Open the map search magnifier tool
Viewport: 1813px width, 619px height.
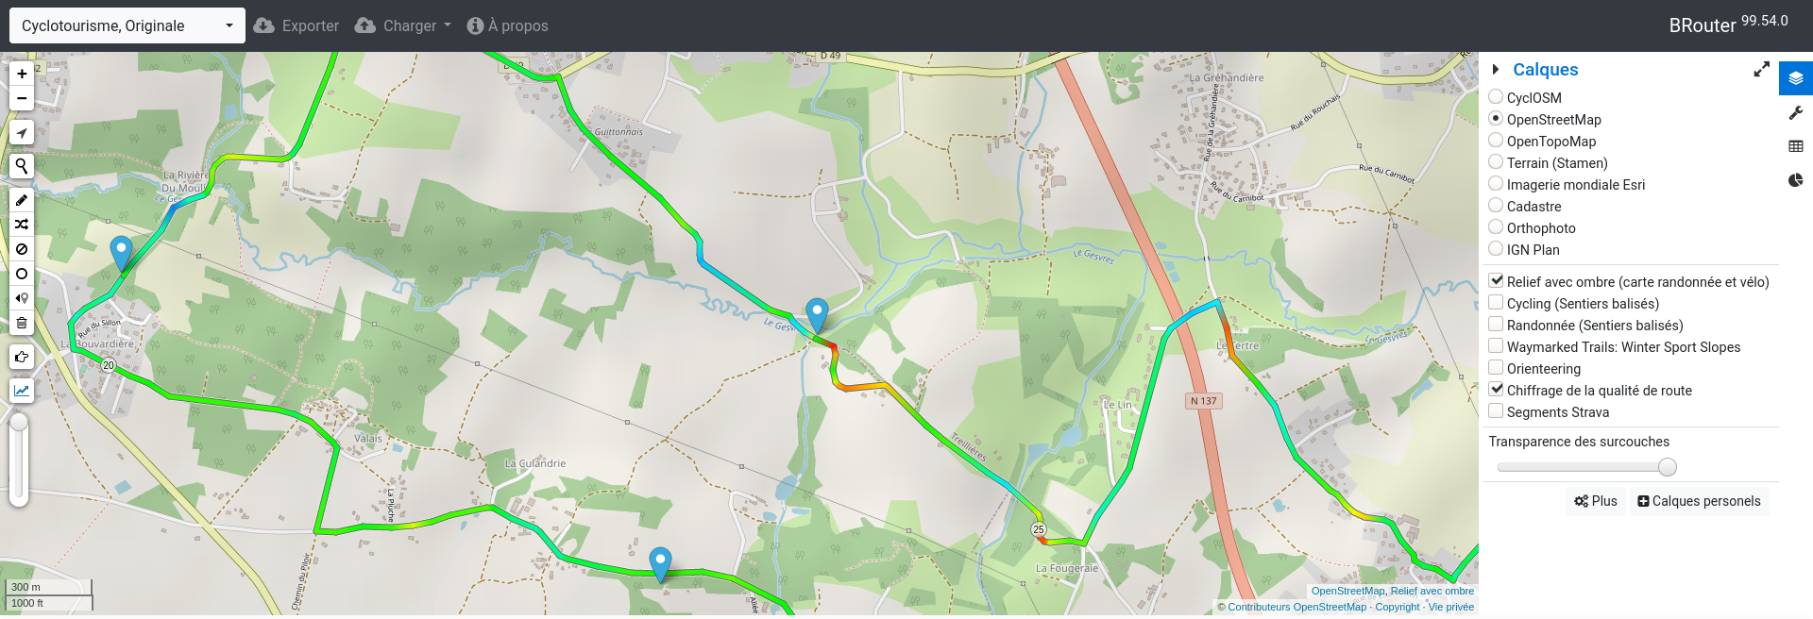click(x=22, y=166)
